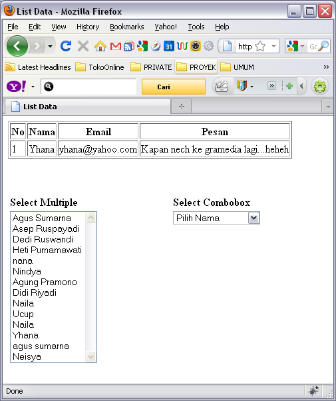
Task: Click the yhana@yahoo.com table cell
Action: click(x=98, y=149)
